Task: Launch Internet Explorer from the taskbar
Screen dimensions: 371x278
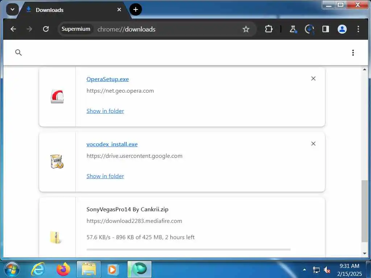Action: [x=38, y=269]
